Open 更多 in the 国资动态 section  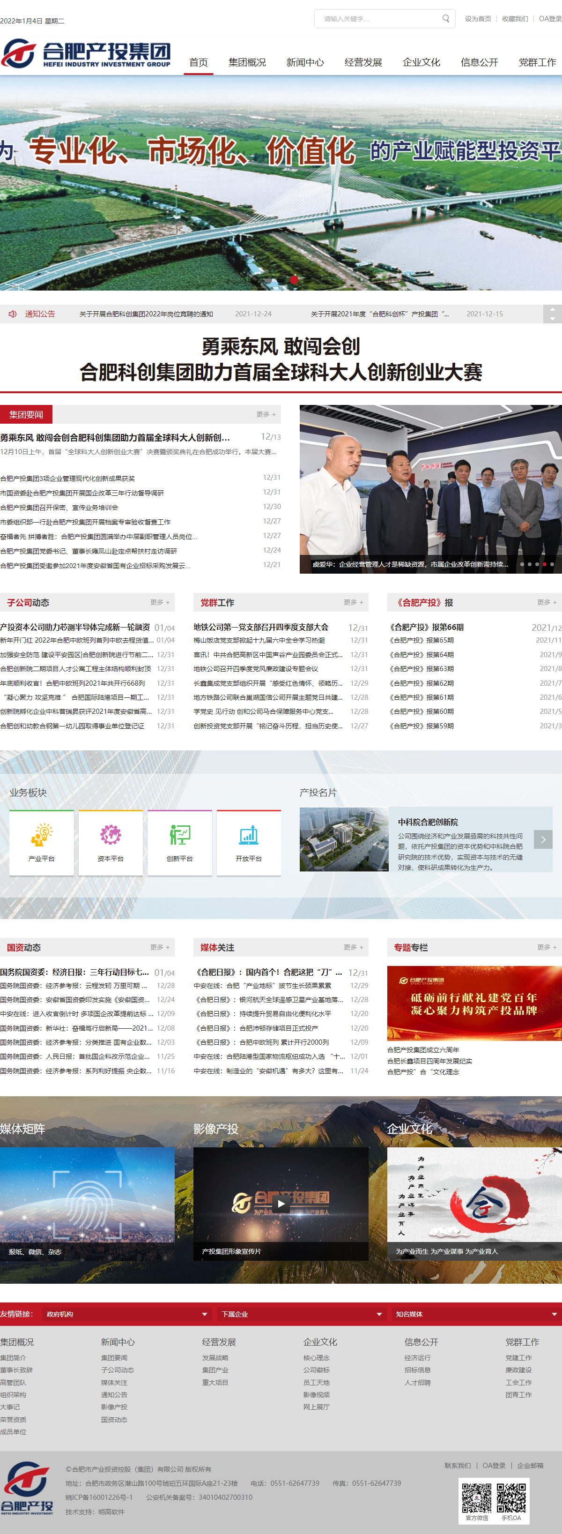pyautogui.click(x=160, y=947)
